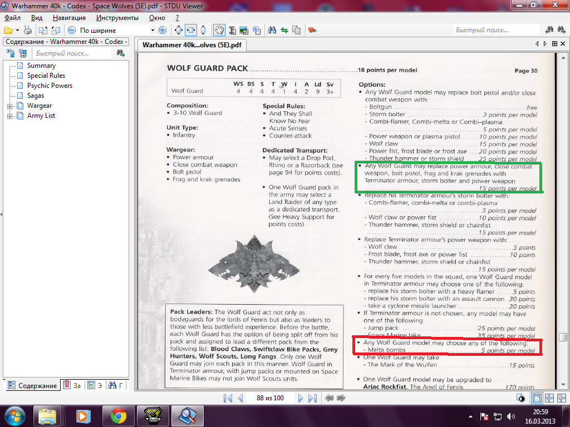Image resolution: width=570 pixels, height=427 pixels.
Task: Go to the next page
Action: pos(300,398)
